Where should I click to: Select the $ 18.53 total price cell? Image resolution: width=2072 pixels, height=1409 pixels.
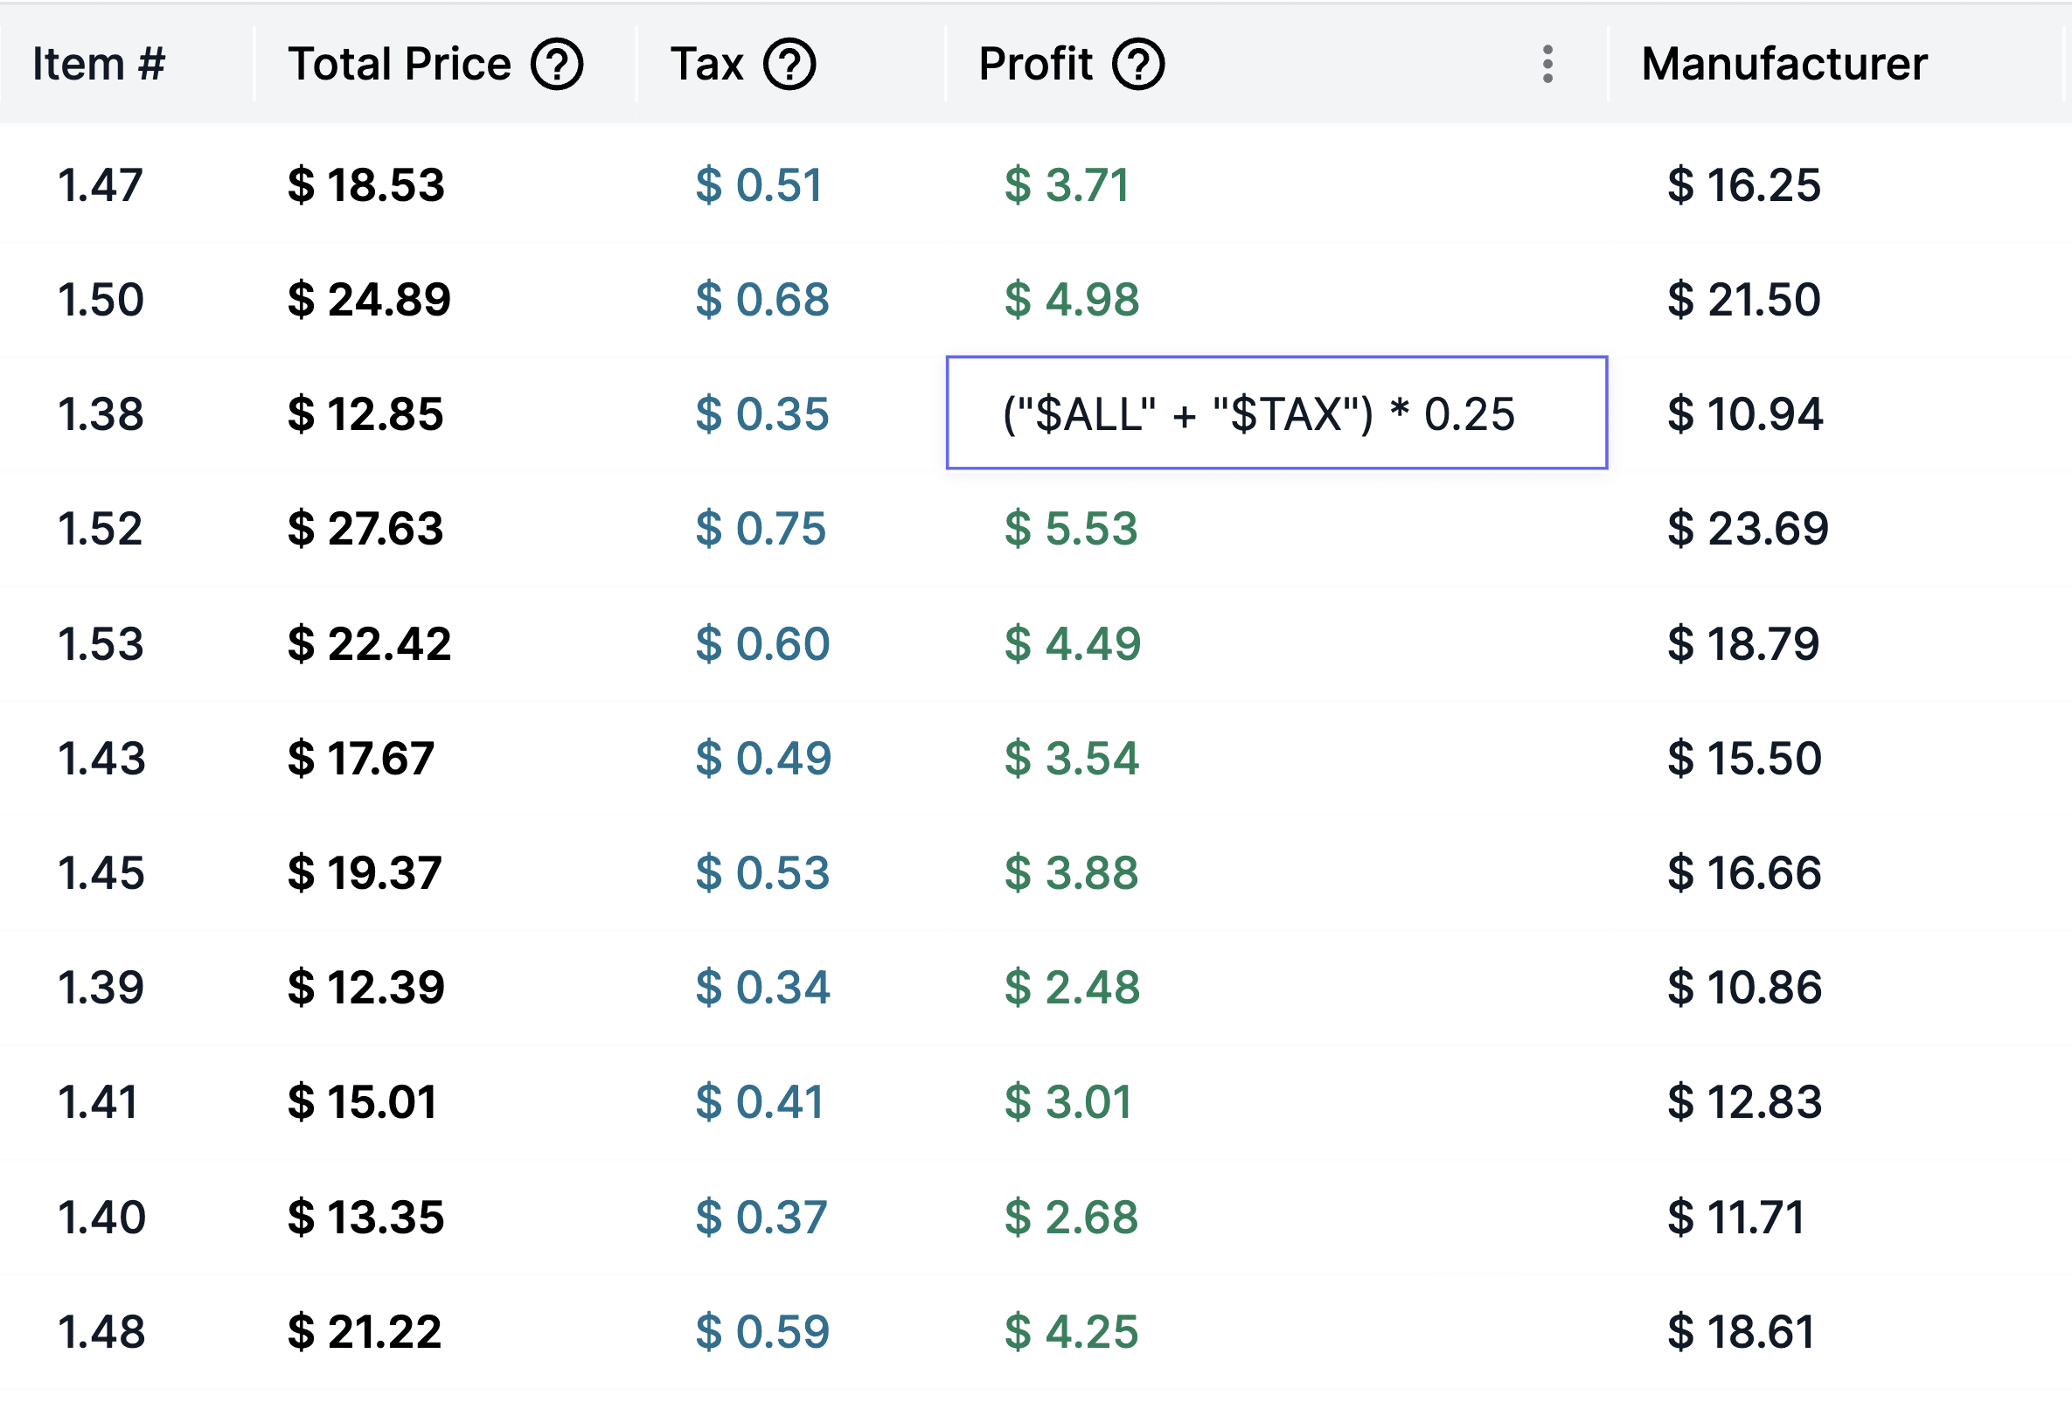pyautogui.click(x=365, y=185)
